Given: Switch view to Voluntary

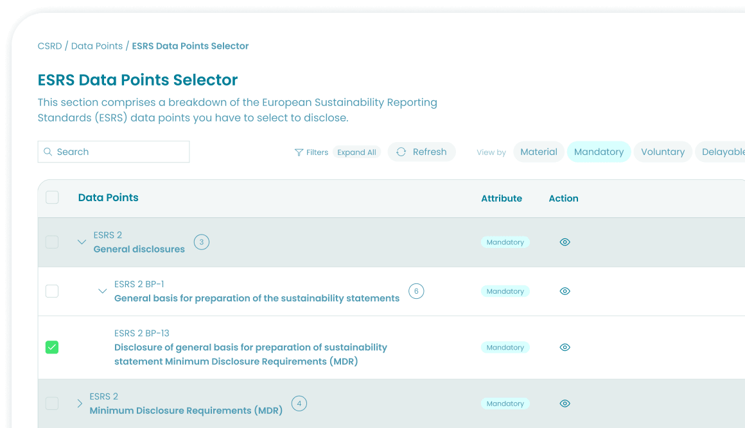Looking at the screenshot, I should (663, 152).
